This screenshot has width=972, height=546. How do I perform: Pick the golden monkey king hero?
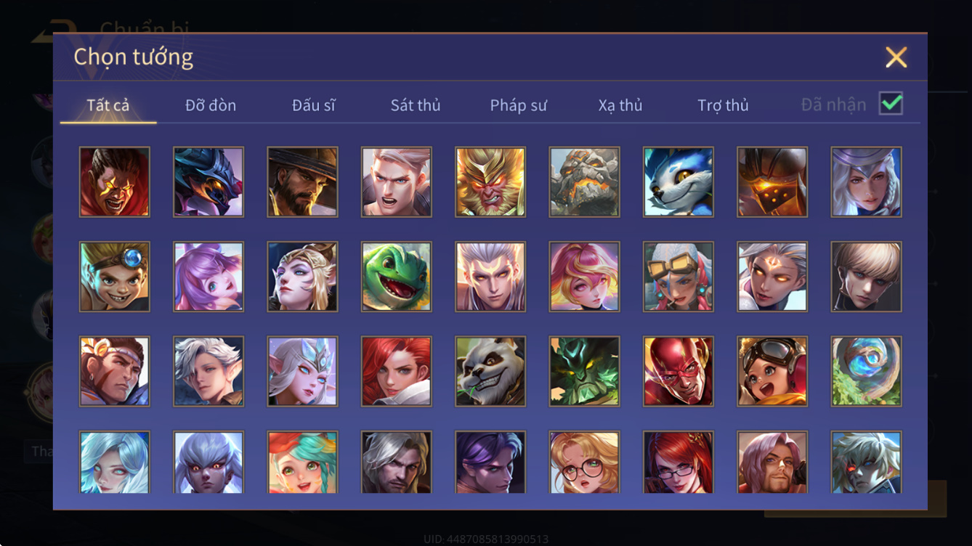[x=490, y=182]
